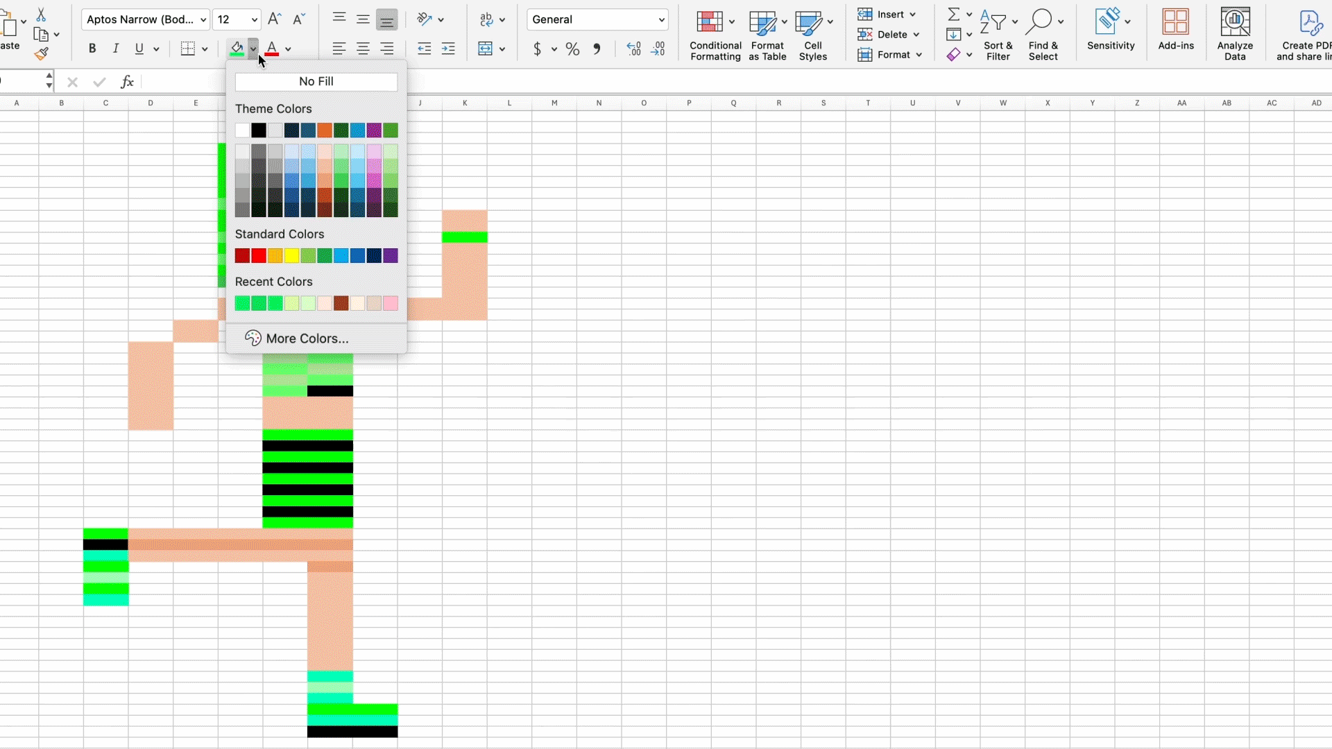The height and width of the screenshot is (749, 1332).
Task: Select the Format Painter brush icon
Action: tap(42, 53)
